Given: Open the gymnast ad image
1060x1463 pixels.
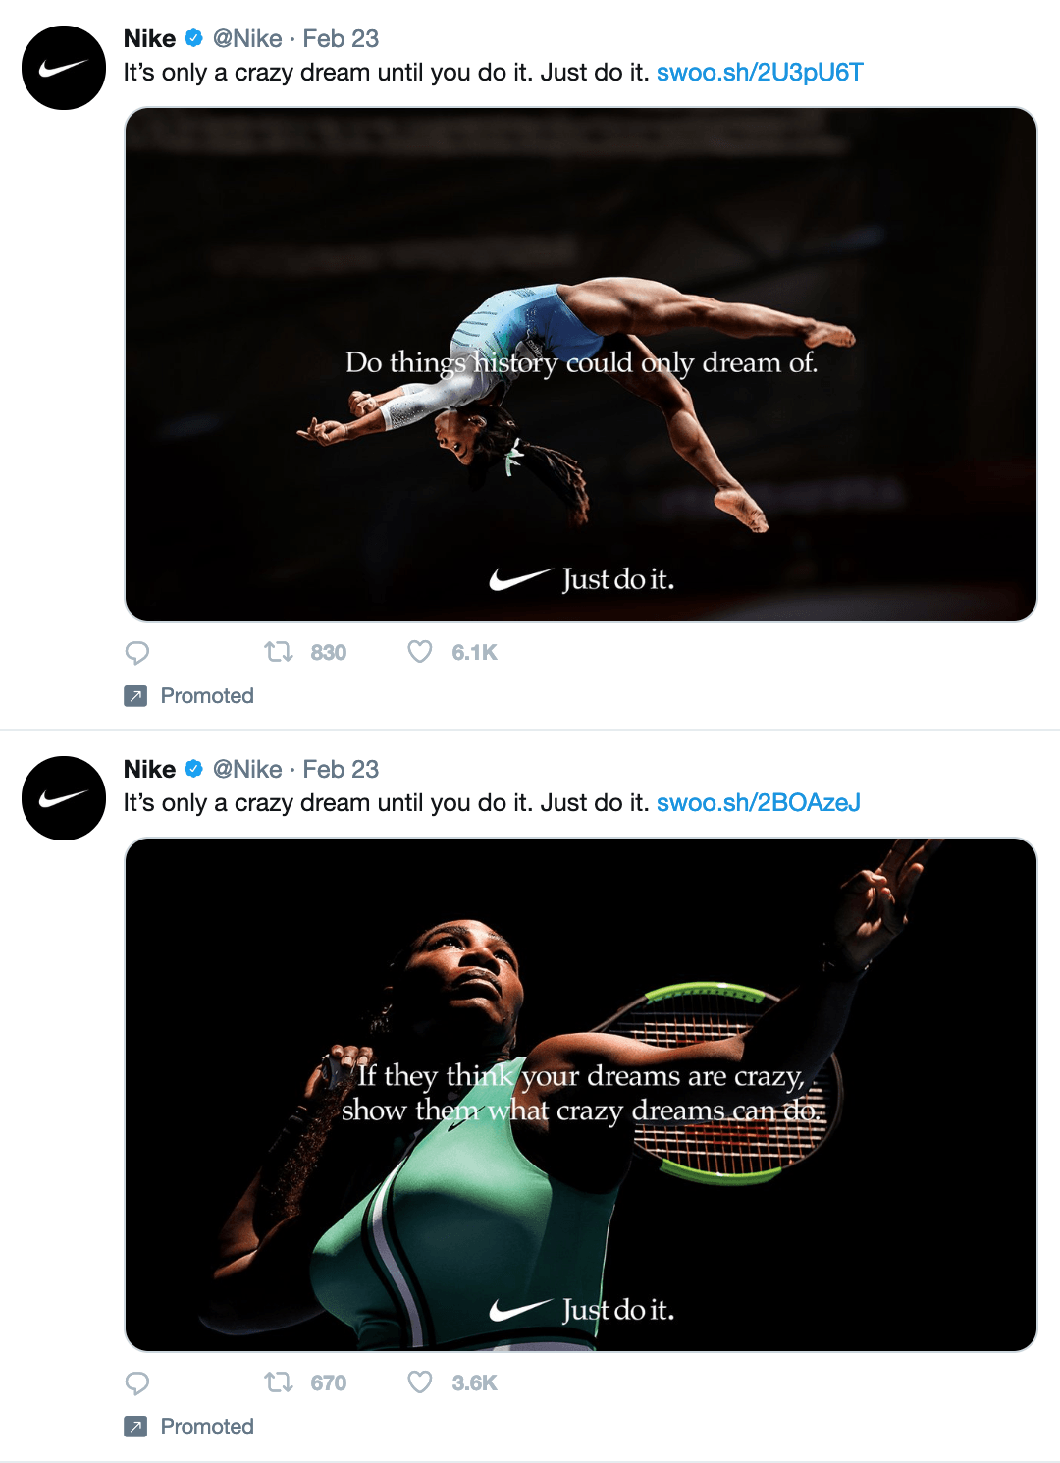Looking at the screenshot, I should click(x=581, y=364).
